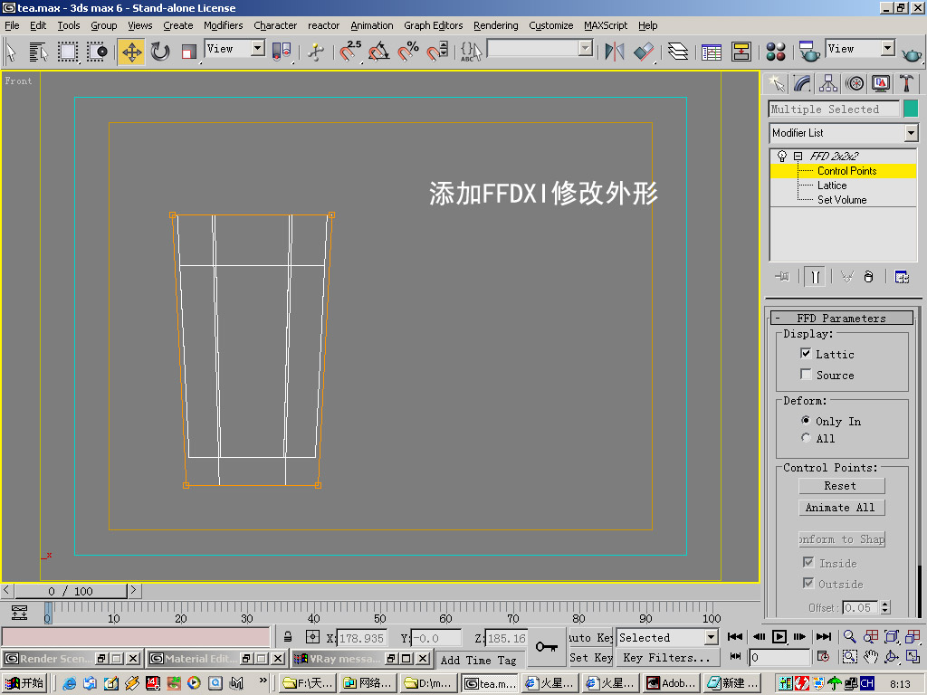The image size is (927, 695).
Task: Uncheck the Lattice display checkbox
Action: (805, 354)
